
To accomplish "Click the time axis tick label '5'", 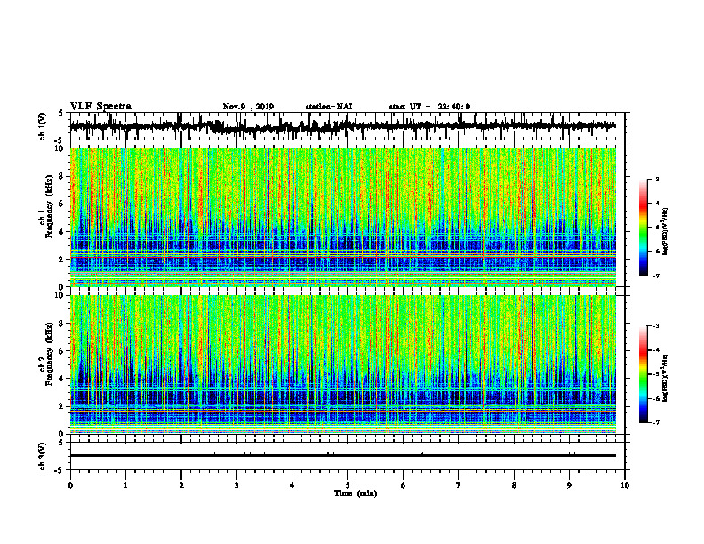I will pyautogui.click(x=348, y=485).
